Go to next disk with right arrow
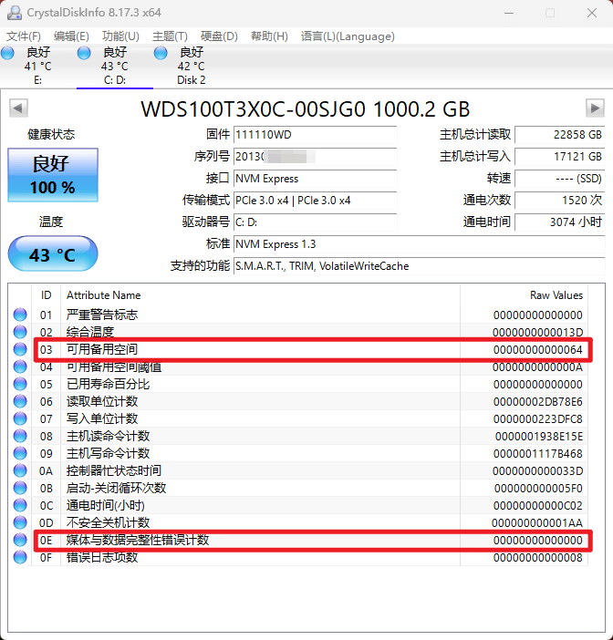 click(x=595, y=108)
